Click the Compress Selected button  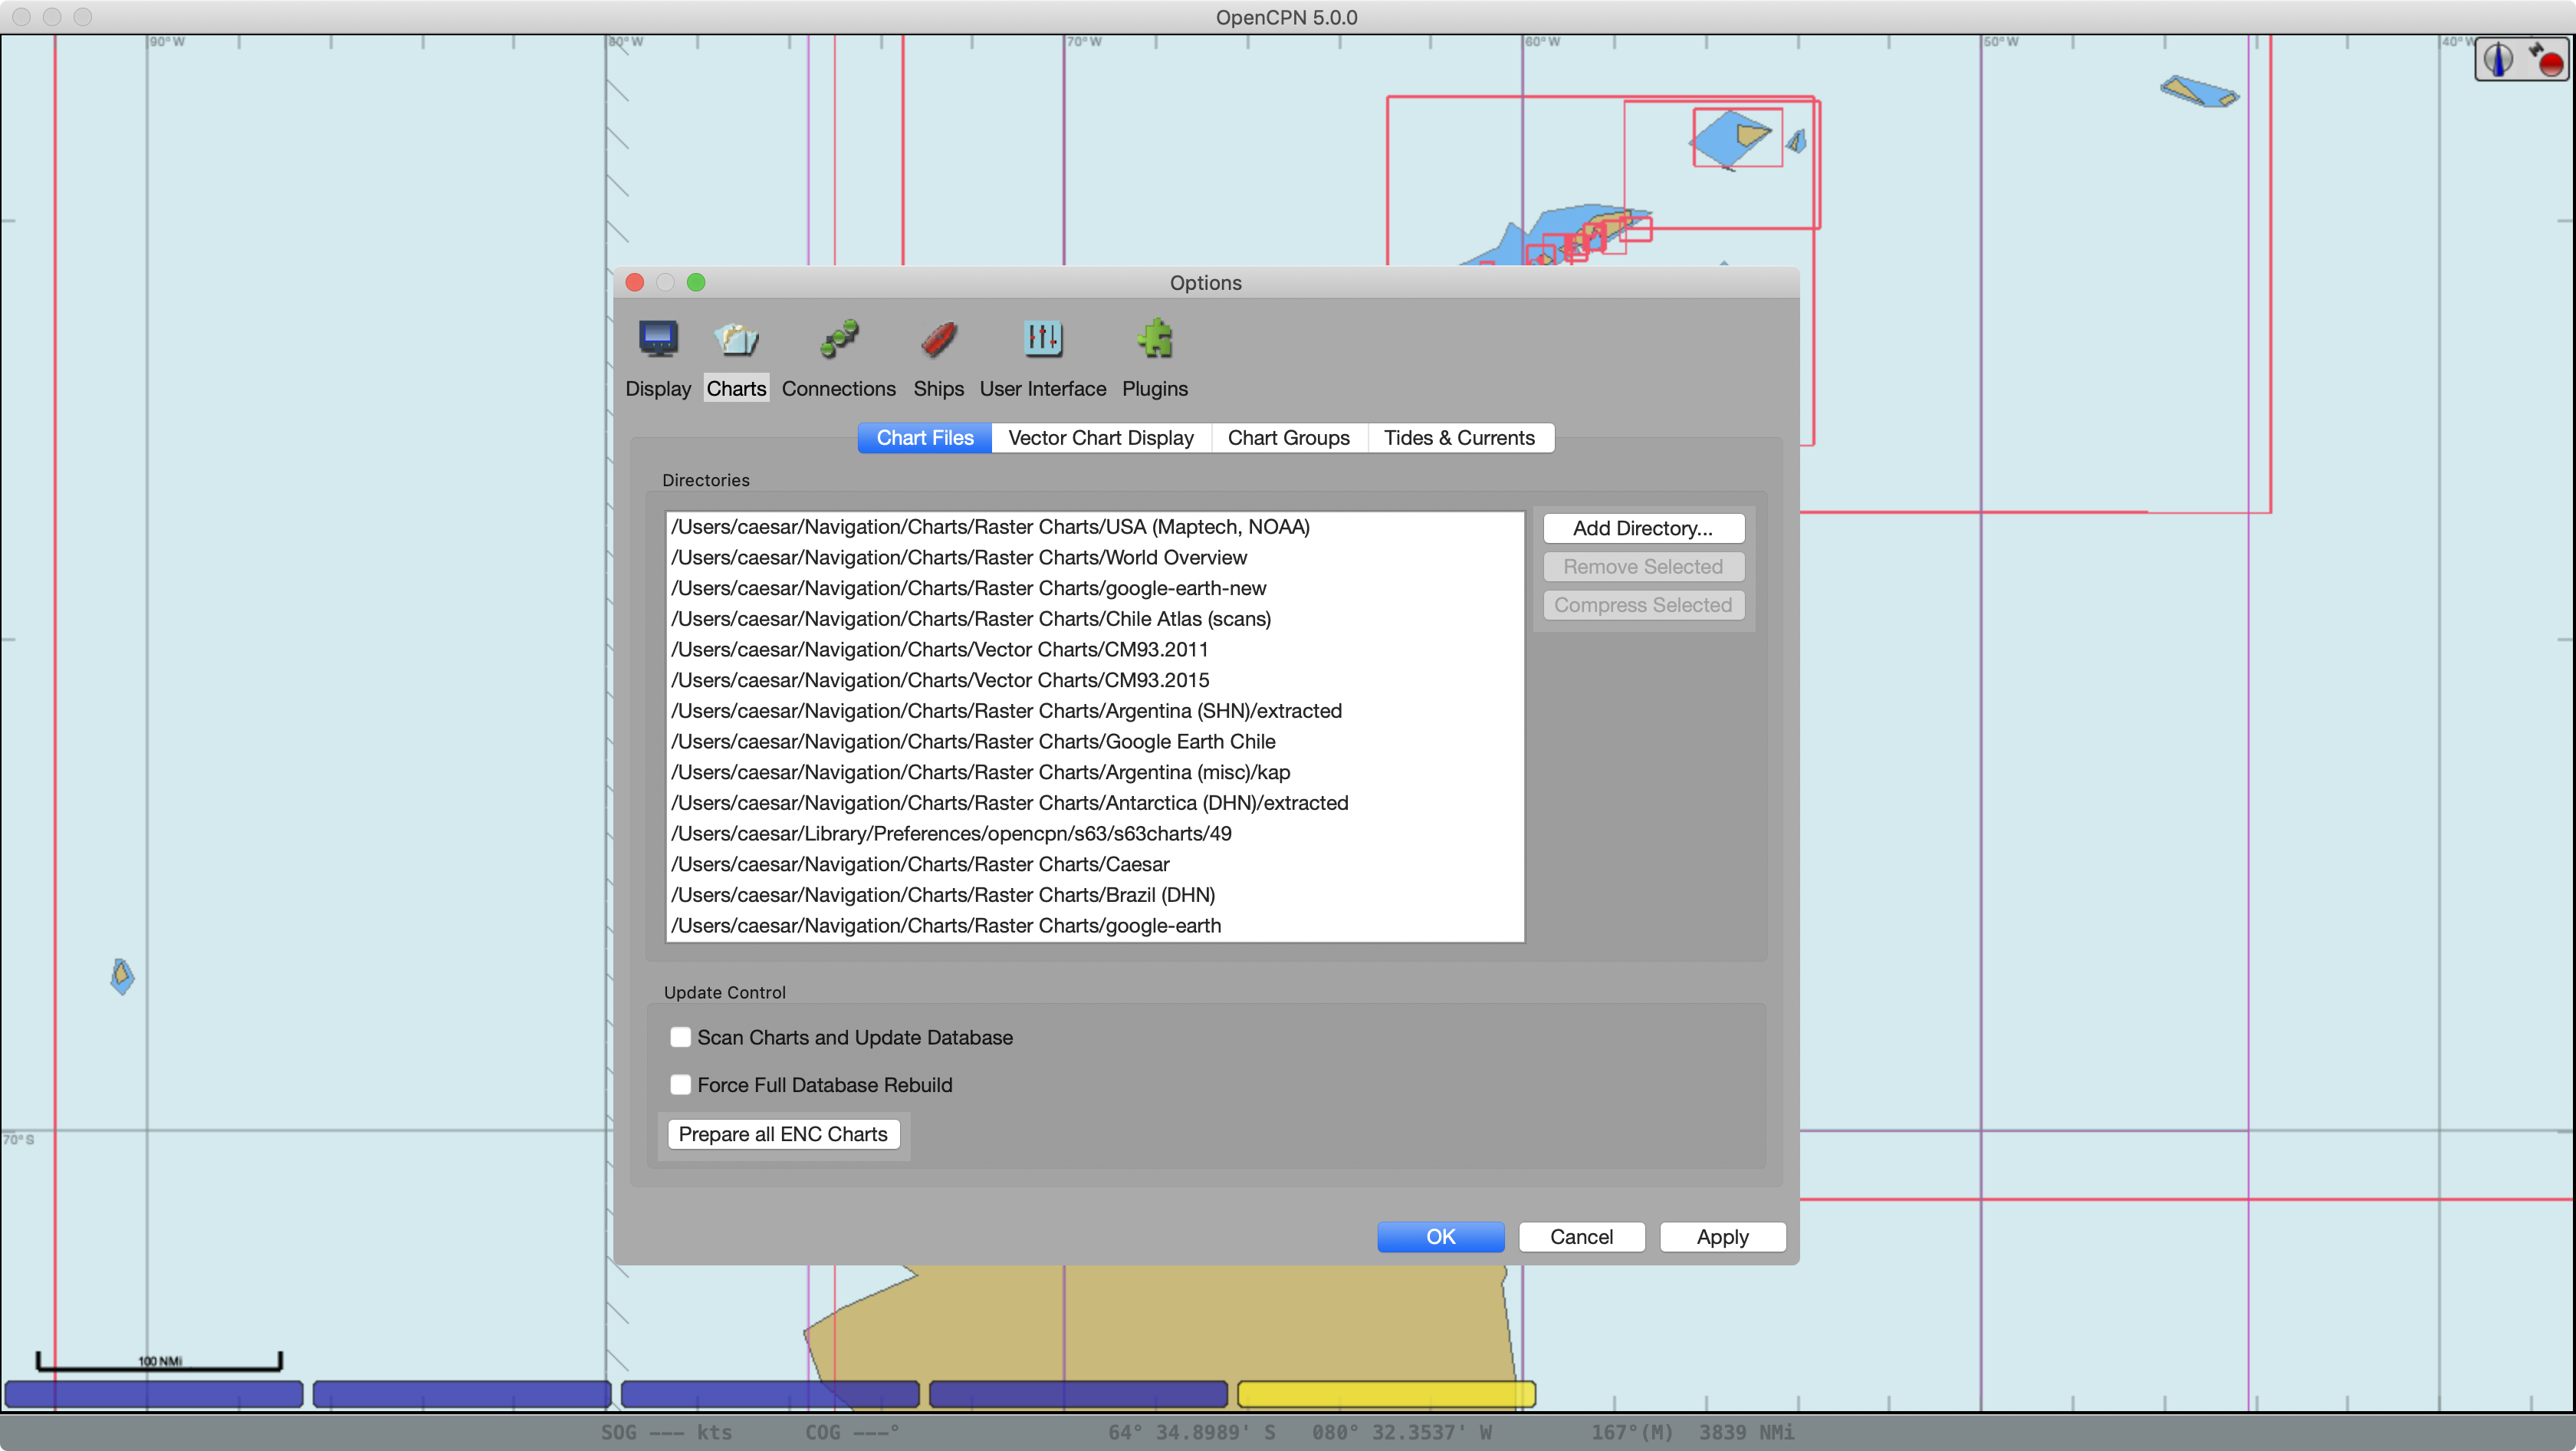pyautogui.click(x=1643, y=605)
